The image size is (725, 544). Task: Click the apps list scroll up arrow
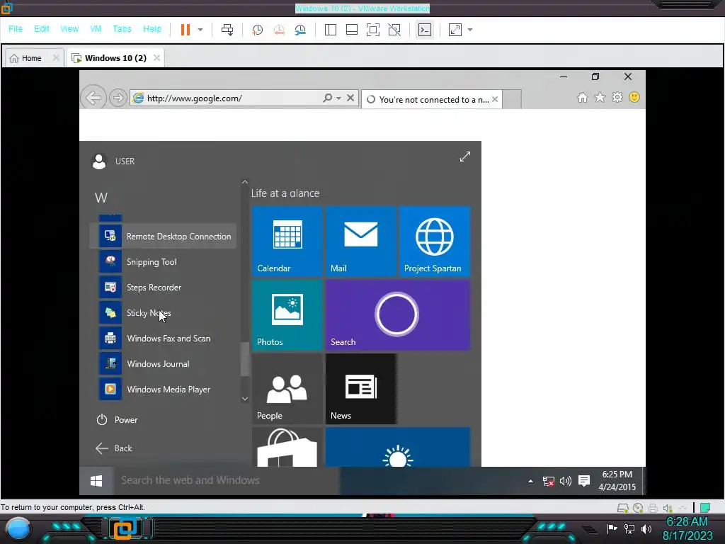pyautogui.click(x=245, y=182)
